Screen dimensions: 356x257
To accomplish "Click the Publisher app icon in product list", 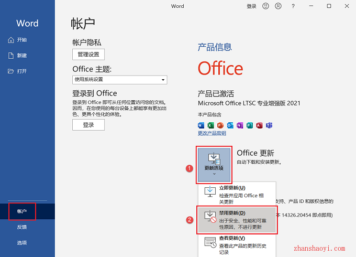I will (x=250, y=125).
